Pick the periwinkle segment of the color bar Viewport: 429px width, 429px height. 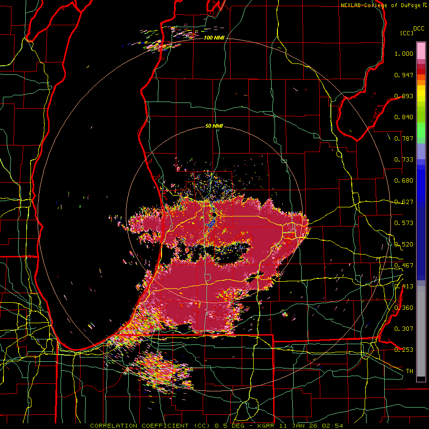[x=421, y=151]
